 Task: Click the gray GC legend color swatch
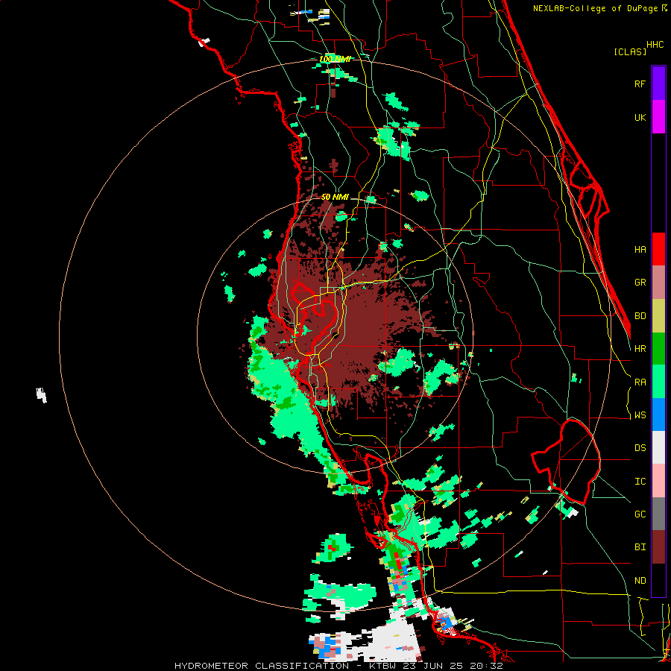(658, 514)
